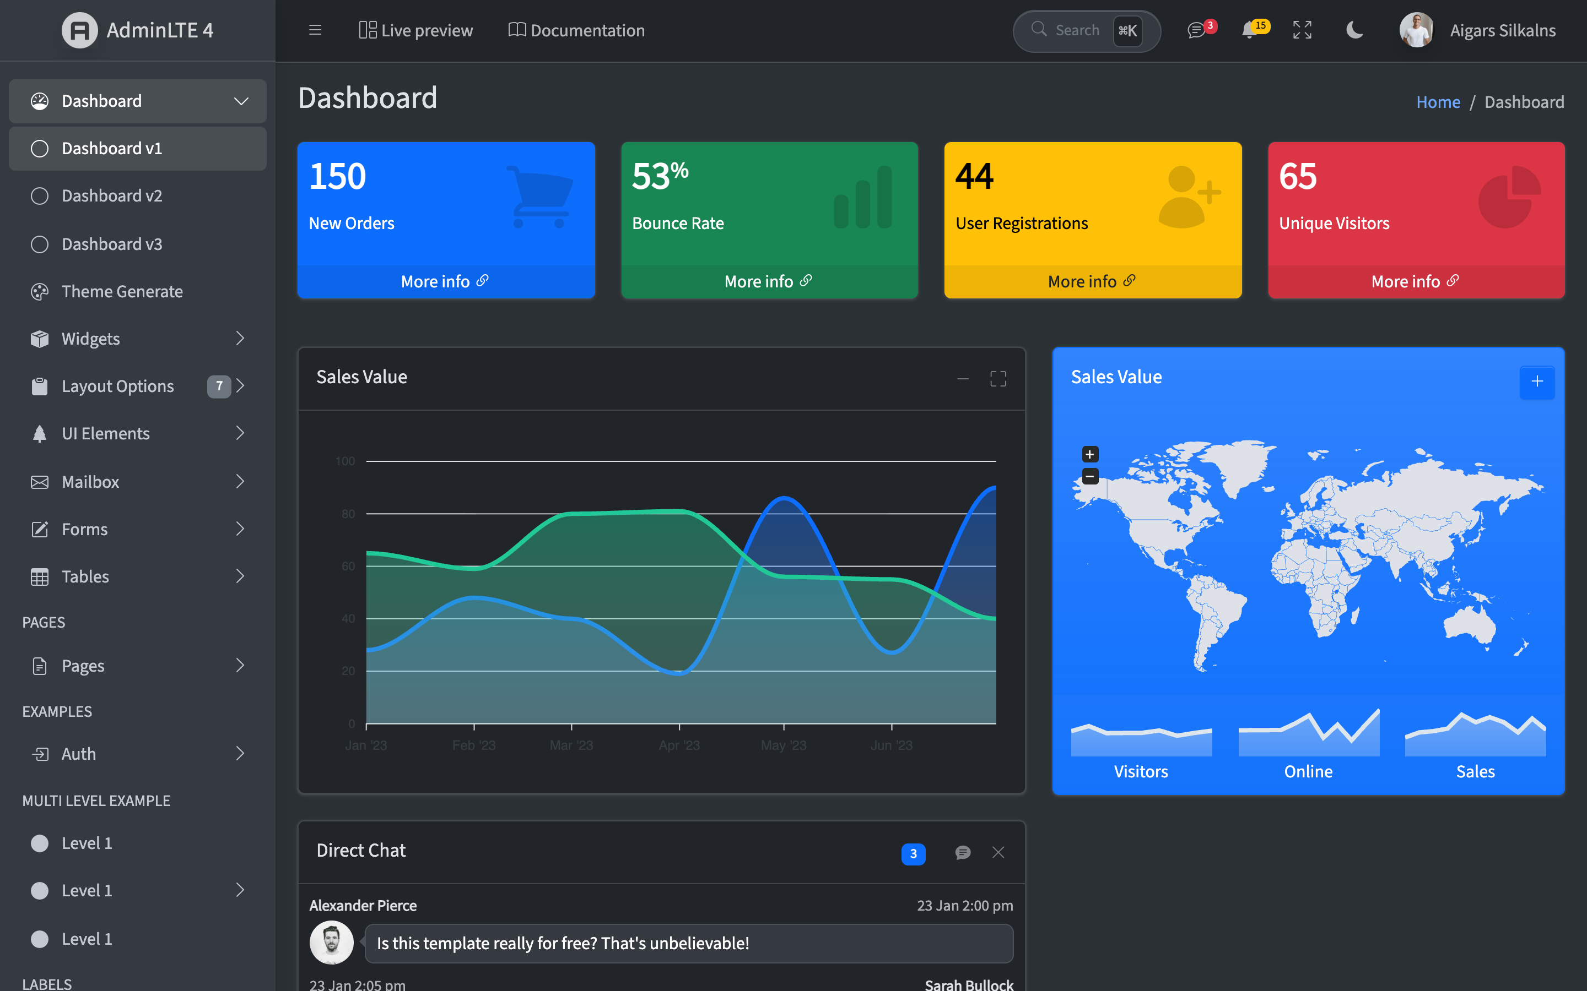Zoom in on the world map
Screen dimensions: 1587x991
click(1090, 454)
